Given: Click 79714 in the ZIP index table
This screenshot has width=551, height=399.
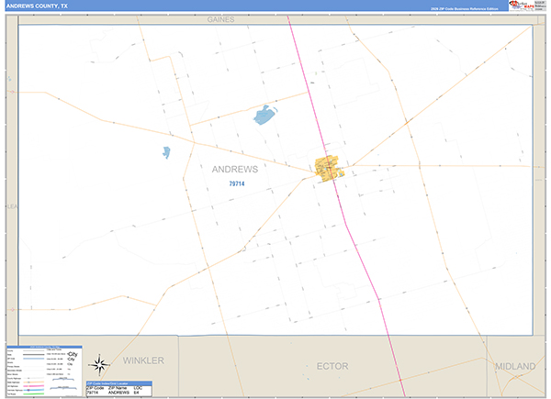Looking at the screenshot, I should [93, 393].
